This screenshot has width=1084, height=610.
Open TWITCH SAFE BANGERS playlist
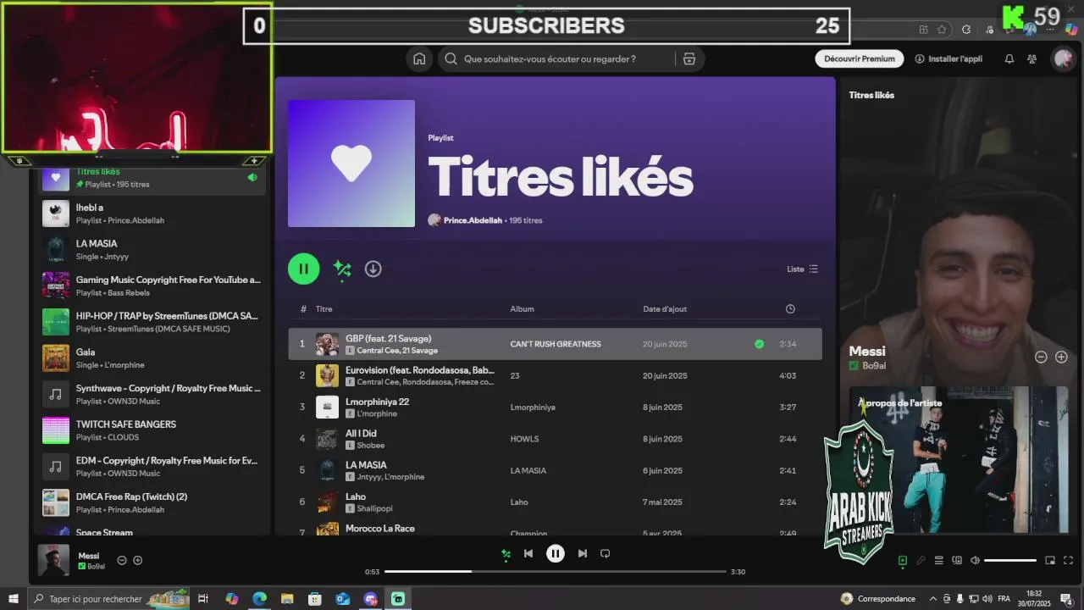(152, 430)
